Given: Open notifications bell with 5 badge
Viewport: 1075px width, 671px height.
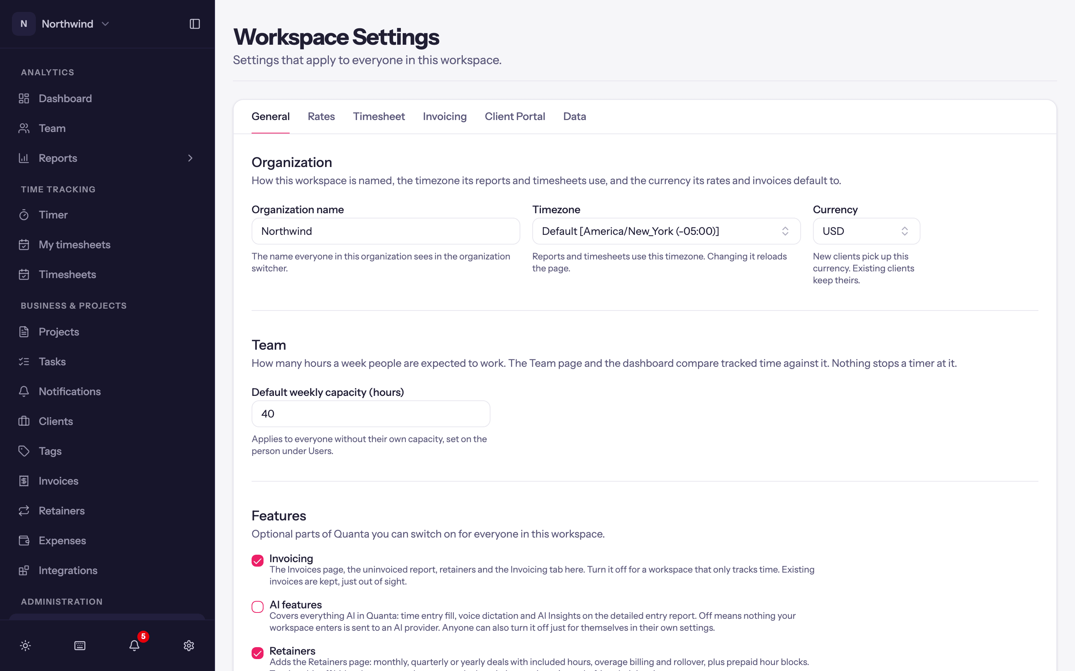Looking at the screenshot, I should [135, 645].
